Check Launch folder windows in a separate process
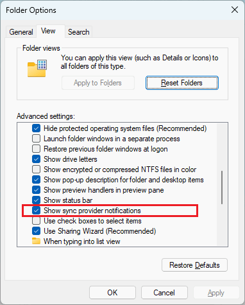This screenshot has height=305, width=245. tap(36, 139)
